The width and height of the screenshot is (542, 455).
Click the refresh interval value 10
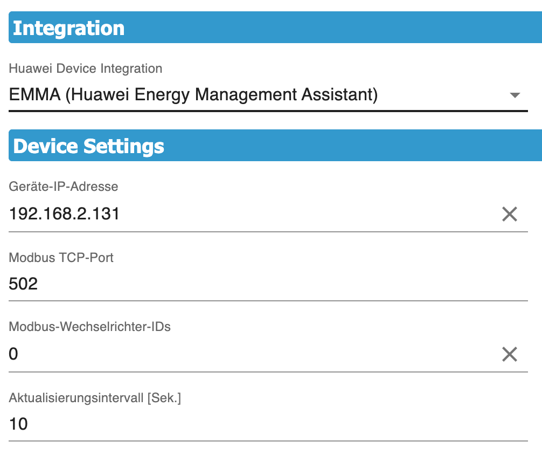(19, 424)
